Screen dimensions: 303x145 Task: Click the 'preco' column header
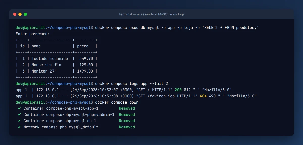tap(83, 46)
